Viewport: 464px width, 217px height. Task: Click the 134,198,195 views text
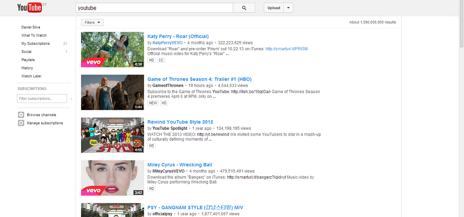pyautogui.click(x=233, y=128)
